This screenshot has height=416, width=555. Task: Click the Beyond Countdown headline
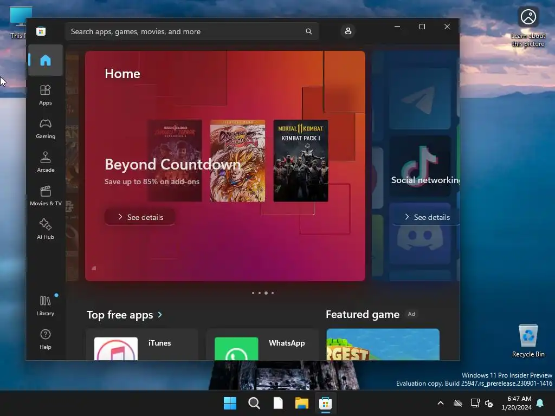point(173,165)
